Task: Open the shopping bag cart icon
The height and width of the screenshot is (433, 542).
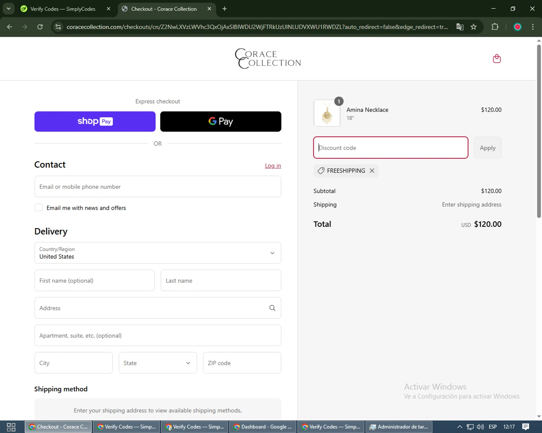Action: click(x=497, y=58)
